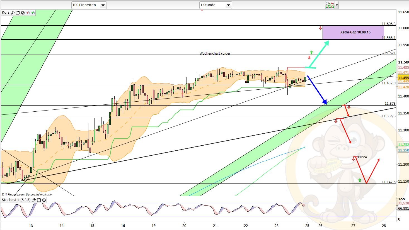409x230 pixels.
Task: Click the green buy arrow icon in Kurs header
Action: [33, 13]
